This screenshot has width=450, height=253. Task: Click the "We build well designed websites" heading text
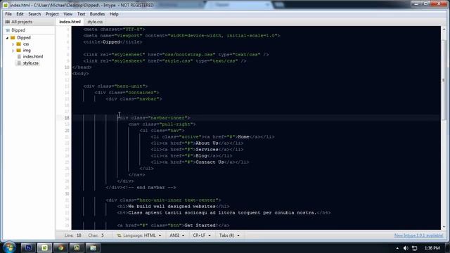[x=172, y=206]
